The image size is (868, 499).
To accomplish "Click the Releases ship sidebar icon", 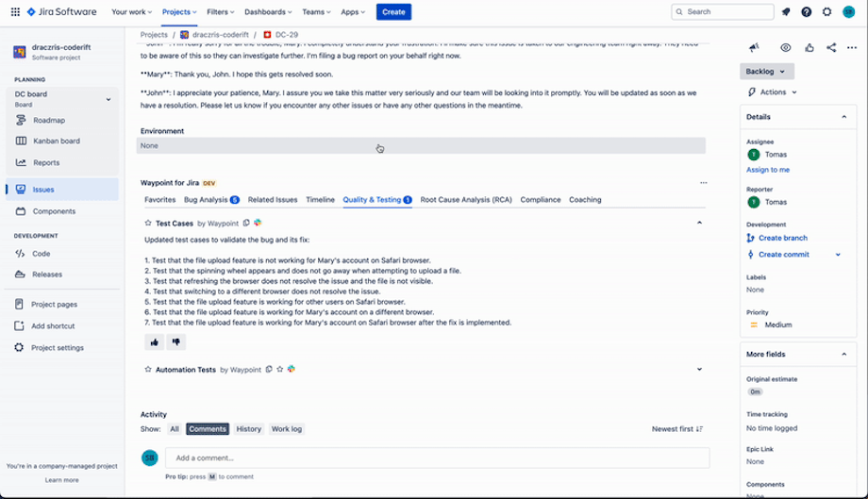I will [x=20, y=274].
